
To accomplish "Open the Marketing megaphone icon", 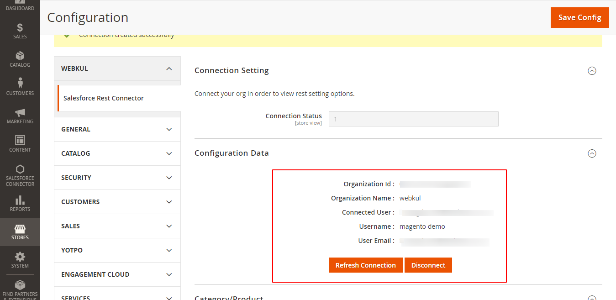I will point(20,112).
